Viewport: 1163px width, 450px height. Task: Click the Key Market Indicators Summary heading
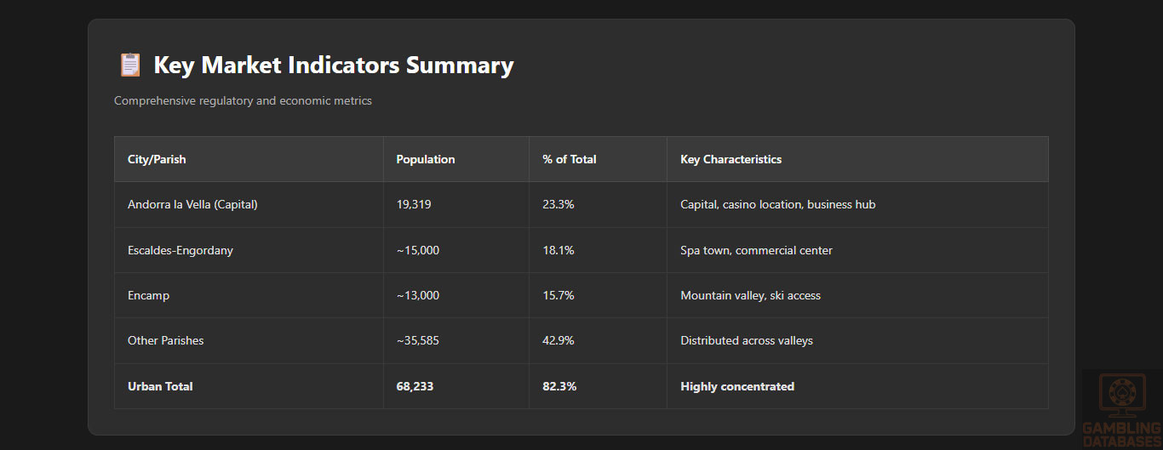(333, 66)
